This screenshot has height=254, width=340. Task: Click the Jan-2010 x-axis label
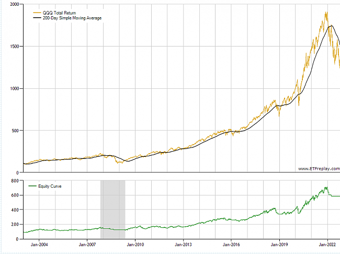click(135, 245)
